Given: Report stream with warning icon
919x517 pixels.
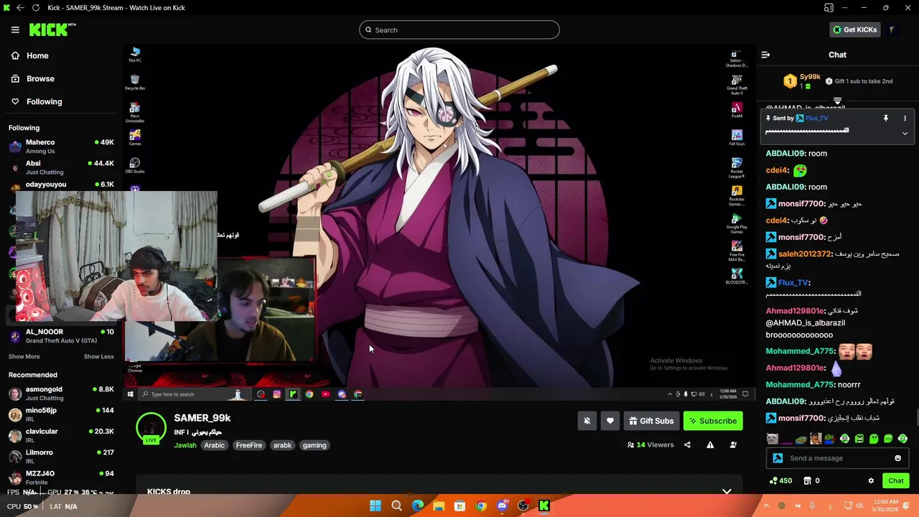Looking at the screenshot, I should click(x=710, y=444).
